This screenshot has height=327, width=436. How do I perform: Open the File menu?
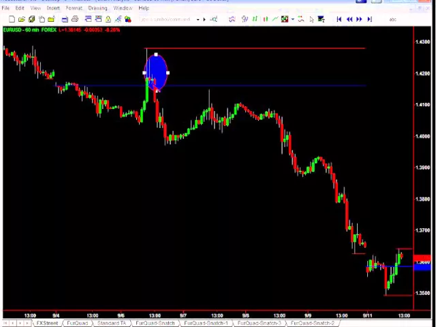(5, 8)
